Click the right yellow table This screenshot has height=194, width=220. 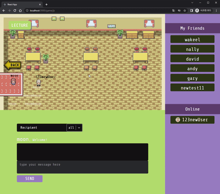(140, 58)
